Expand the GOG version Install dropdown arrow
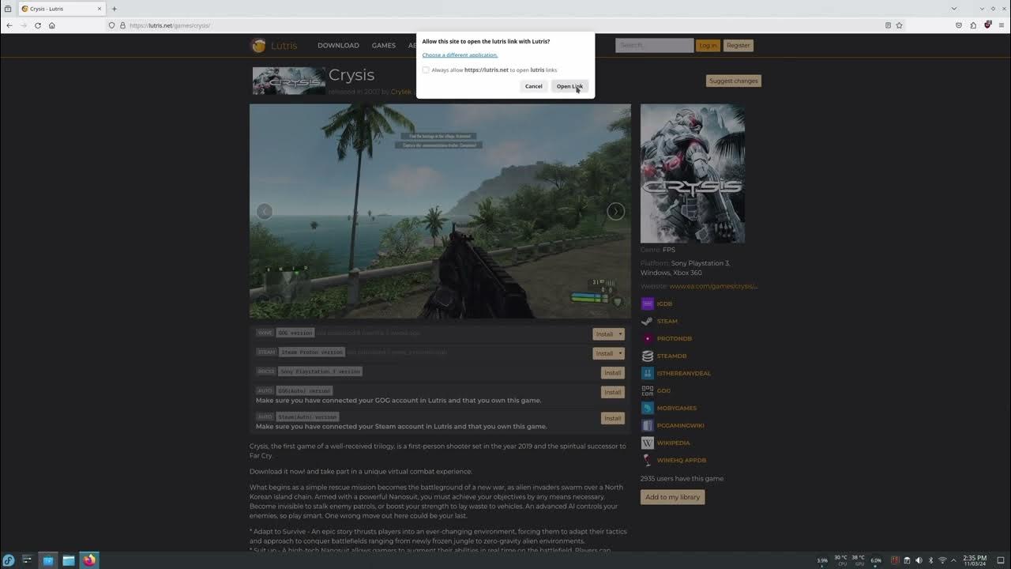 pyautogui.click(x=620, y=334)
